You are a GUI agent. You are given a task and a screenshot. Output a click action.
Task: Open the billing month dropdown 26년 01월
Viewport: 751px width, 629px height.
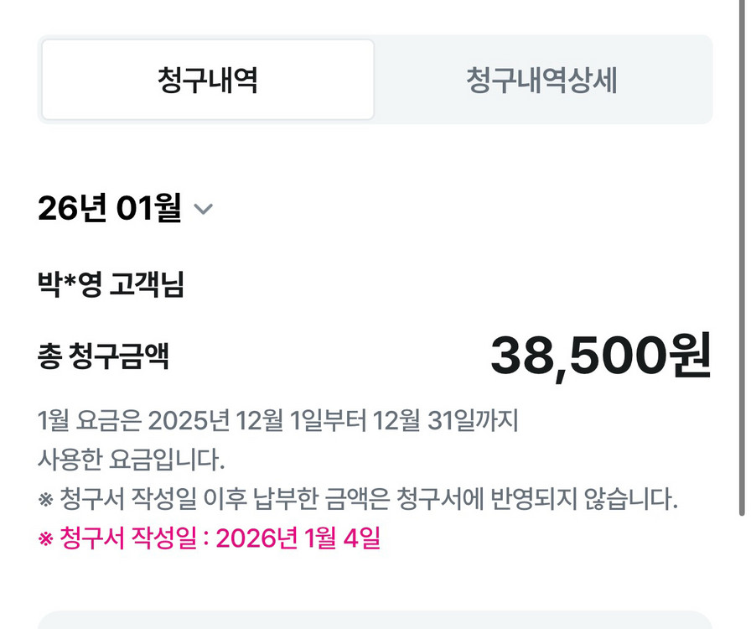click(113, 210)
